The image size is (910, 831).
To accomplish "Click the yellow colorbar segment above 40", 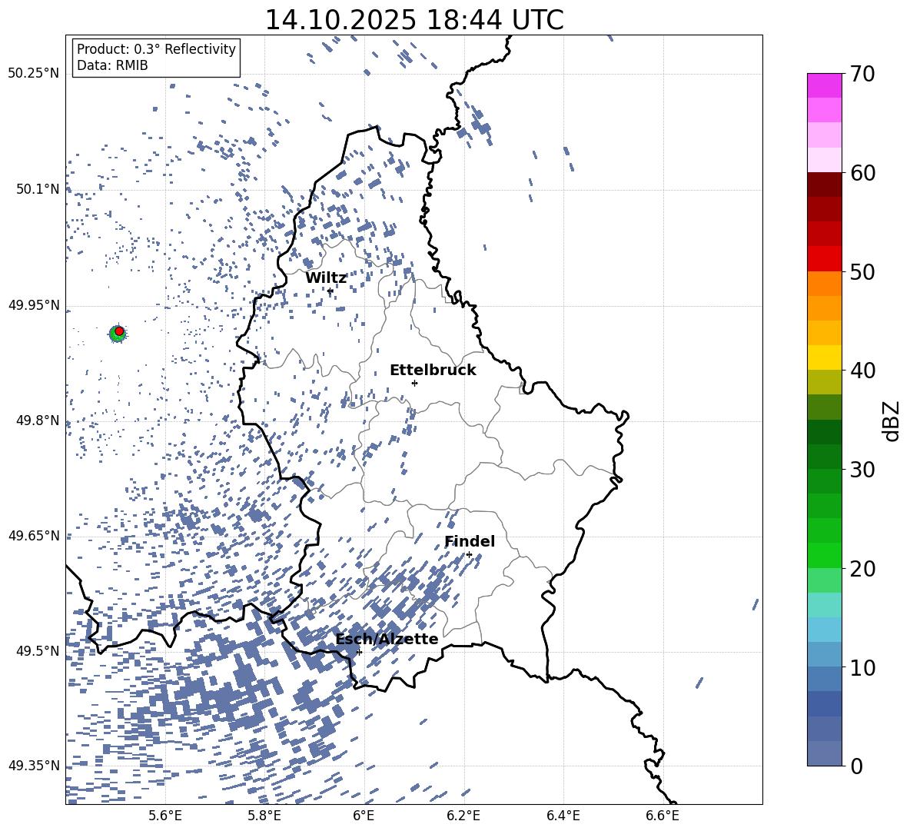I will [825, 357].
